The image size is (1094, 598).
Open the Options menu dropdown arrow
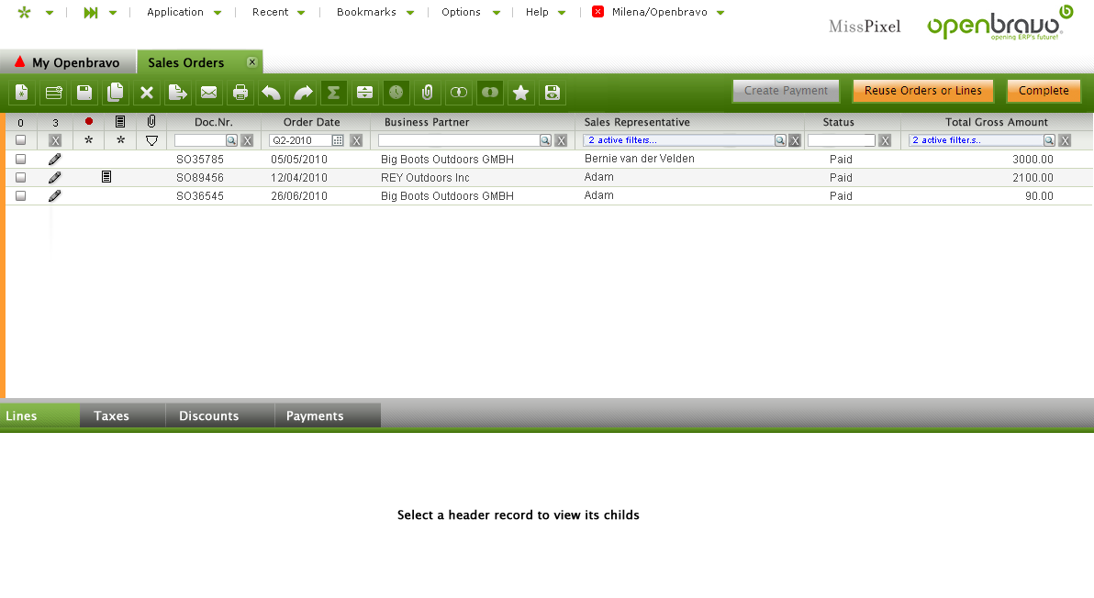(497, 13)
